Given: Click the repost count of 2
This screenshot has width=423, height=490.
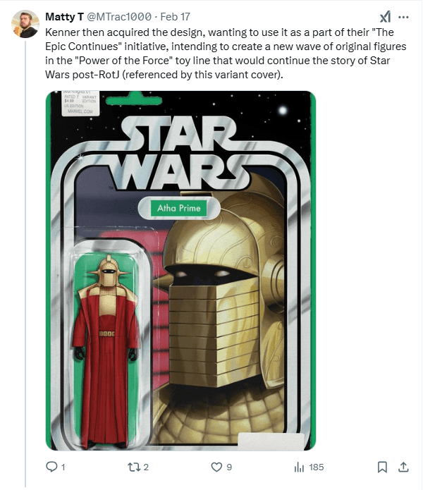Looking at the screenshot, I should click(146, 467).
